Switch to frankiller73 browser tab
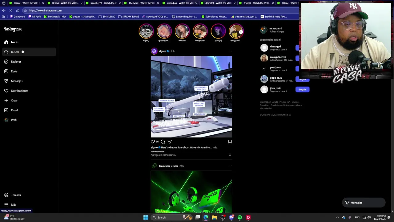Image resolution: width=394 pixels, height=222 pixels. (x=103, y=3)
